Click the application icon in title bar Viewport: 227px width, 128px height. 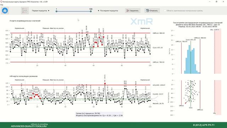point(1,2)
